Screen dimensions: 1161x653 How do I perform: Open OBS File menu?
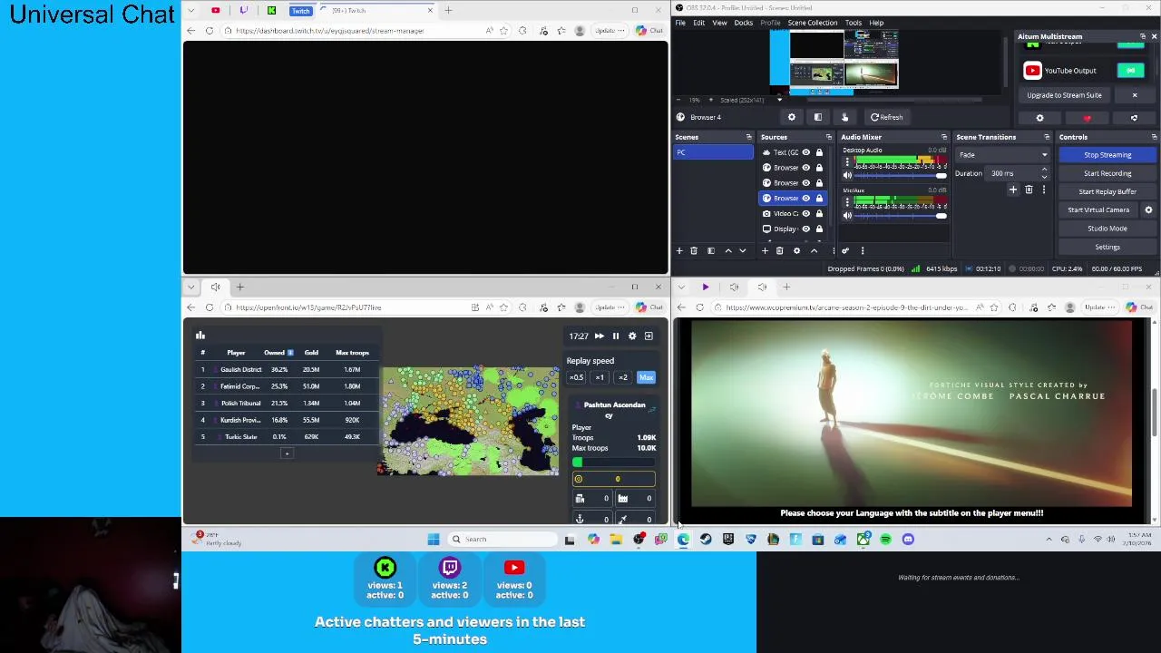click(680, 23)
